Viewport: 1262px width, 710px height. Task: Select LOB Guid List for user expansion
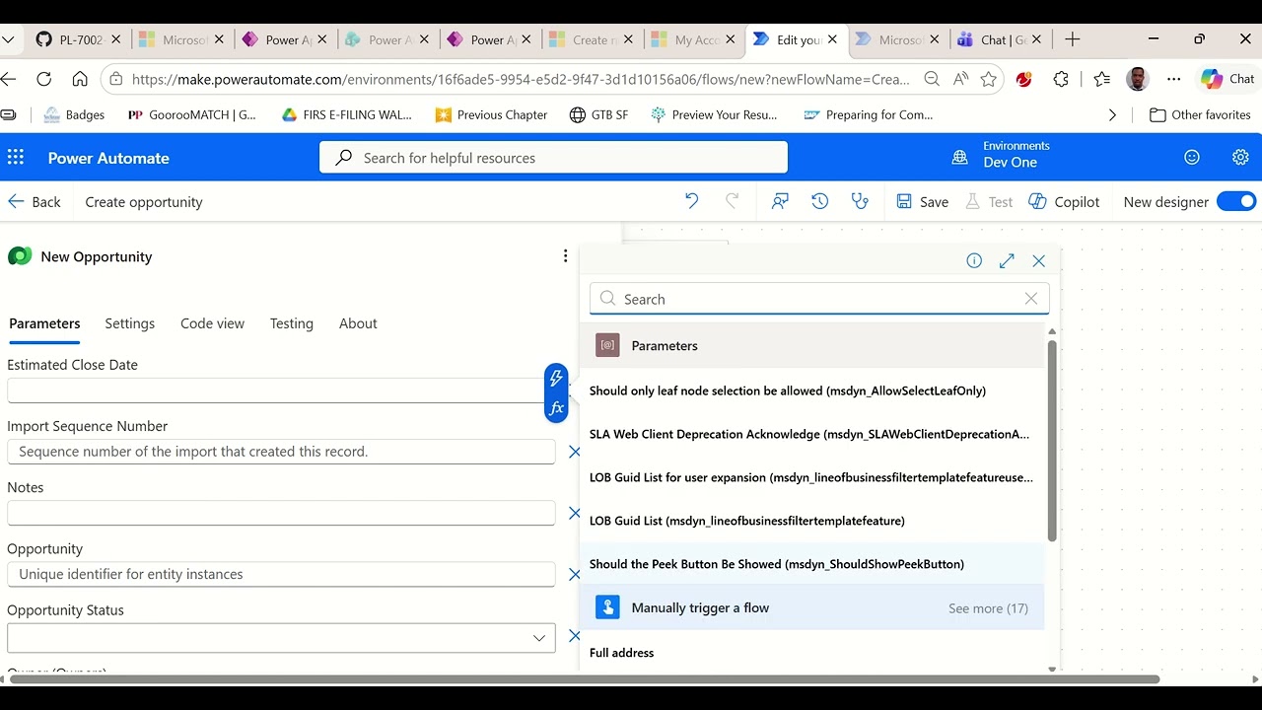click(x=811, y=477)
